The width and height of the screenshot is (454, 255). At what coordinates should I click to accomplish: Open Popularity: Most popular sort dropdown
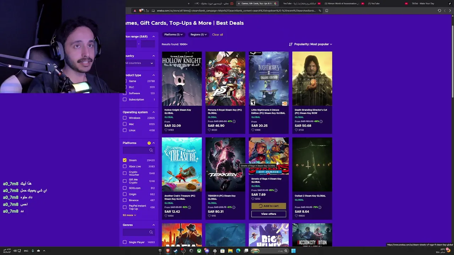tap(313, 44)
